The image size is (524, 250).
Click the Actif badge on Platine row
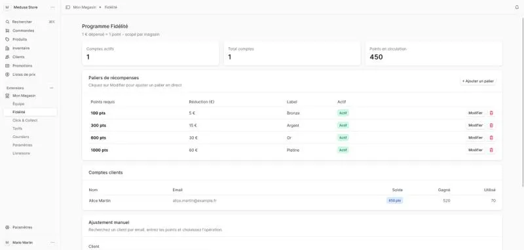coord(343,151)
